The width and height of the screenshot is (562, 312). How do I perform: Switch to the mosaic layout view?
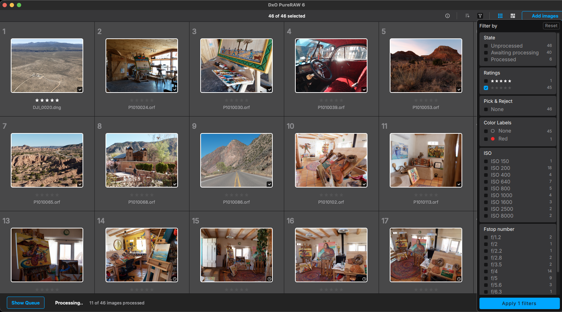pos(512,16)
